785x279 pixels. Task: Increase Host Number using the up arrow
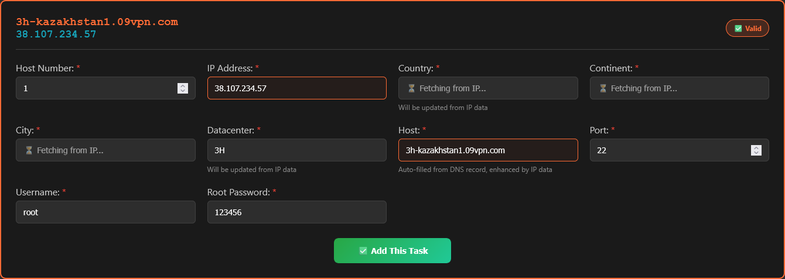183,85
